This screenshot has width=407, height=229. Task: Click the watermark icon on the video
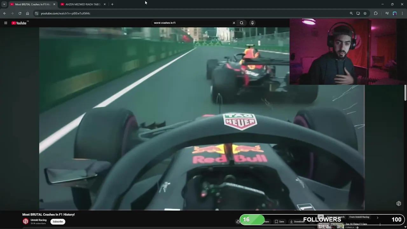tap(399, 204)
